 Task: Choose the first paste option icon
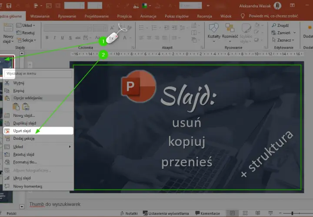pyautogui.click(x=16, y=107)
